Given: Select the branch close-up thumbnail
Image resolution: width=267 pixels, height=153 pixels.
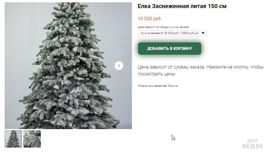Looking at the screenshot, I should pyautogui.click(x=32, y=139).
